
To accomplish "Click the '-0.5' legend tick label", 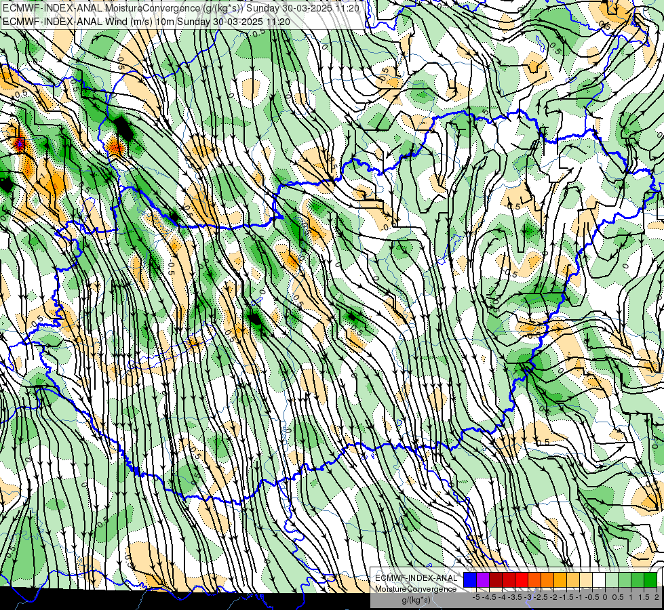I will click(592, 597).
